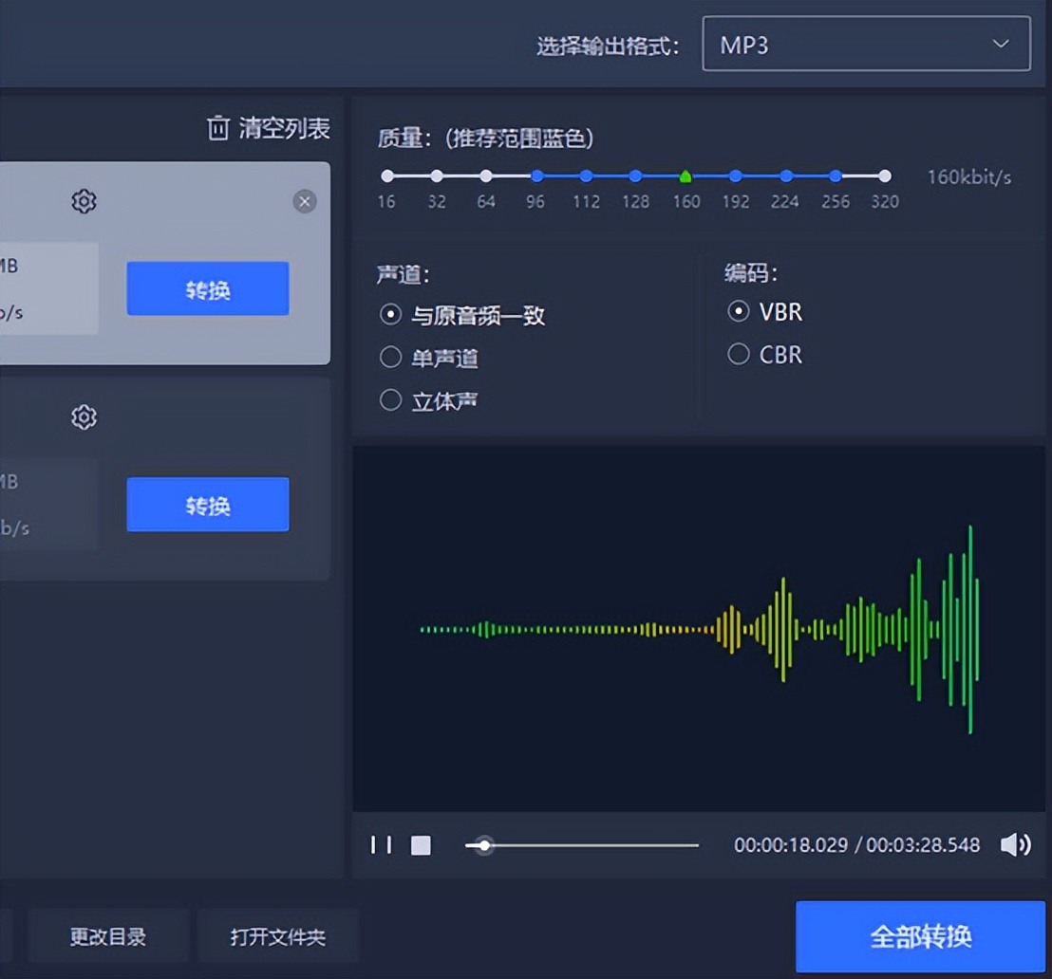1052x979 pixels.
Task: Remove the first file with X icon
Action: coord(305,201)
